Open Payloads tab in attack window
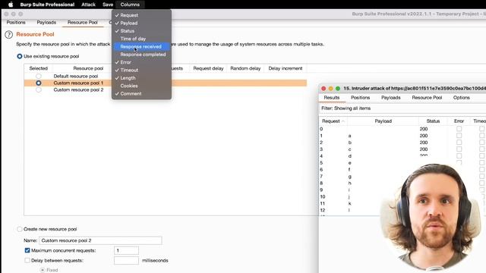 tap(391, 98)
